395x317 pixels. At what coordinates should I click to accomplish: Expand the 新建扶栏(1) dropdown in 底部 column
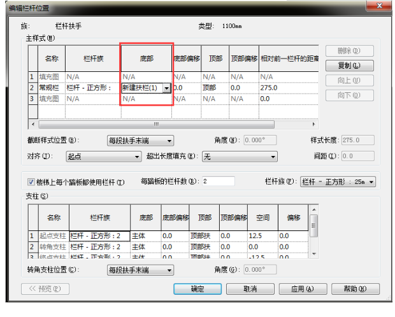(167, 88)
